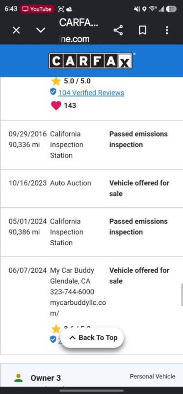Click the Back To Top button
183x394 pixels.
(92, 338)
